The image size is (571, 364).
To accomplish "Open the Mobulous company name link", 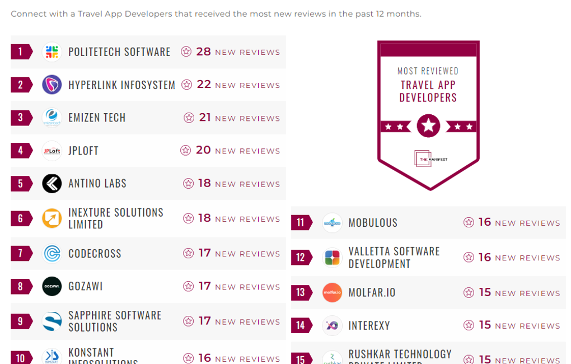I will click(373, 223).
